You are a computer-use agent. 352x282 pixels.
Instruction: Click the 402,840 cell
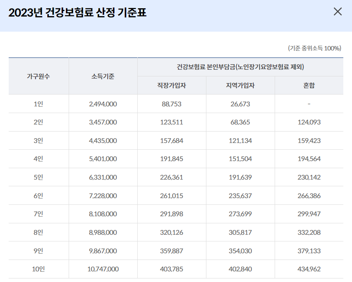click(240, 269)
